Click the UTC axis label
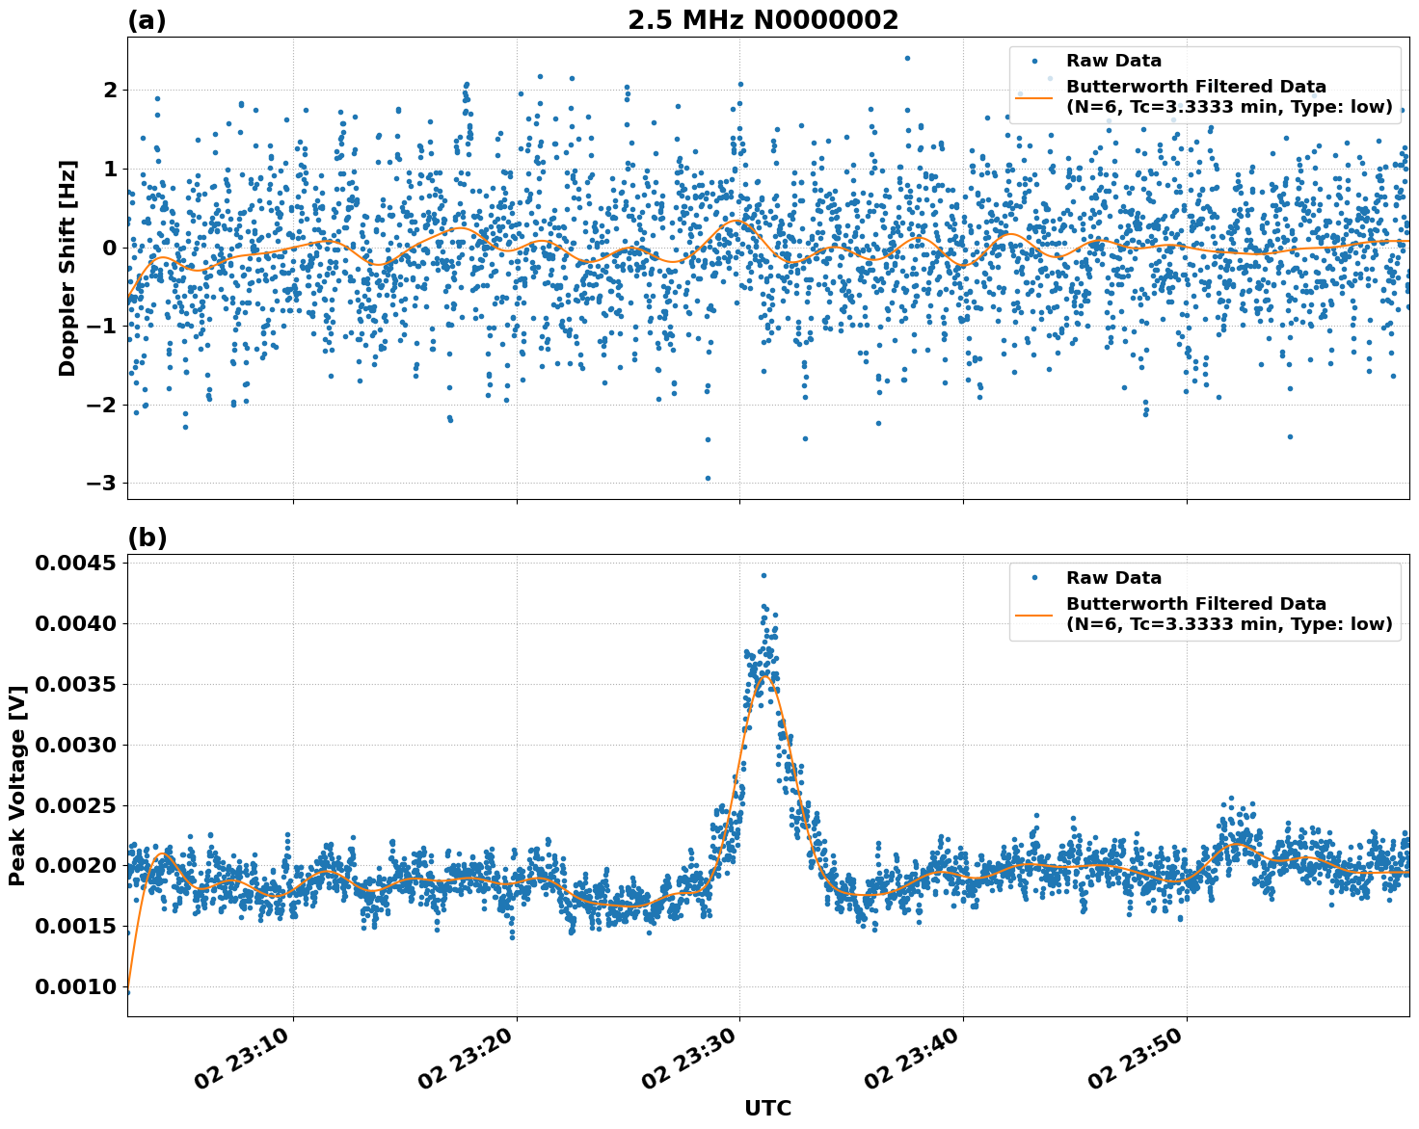This screenshot has height=1129, width=1419. click(x=766, y=1109)
